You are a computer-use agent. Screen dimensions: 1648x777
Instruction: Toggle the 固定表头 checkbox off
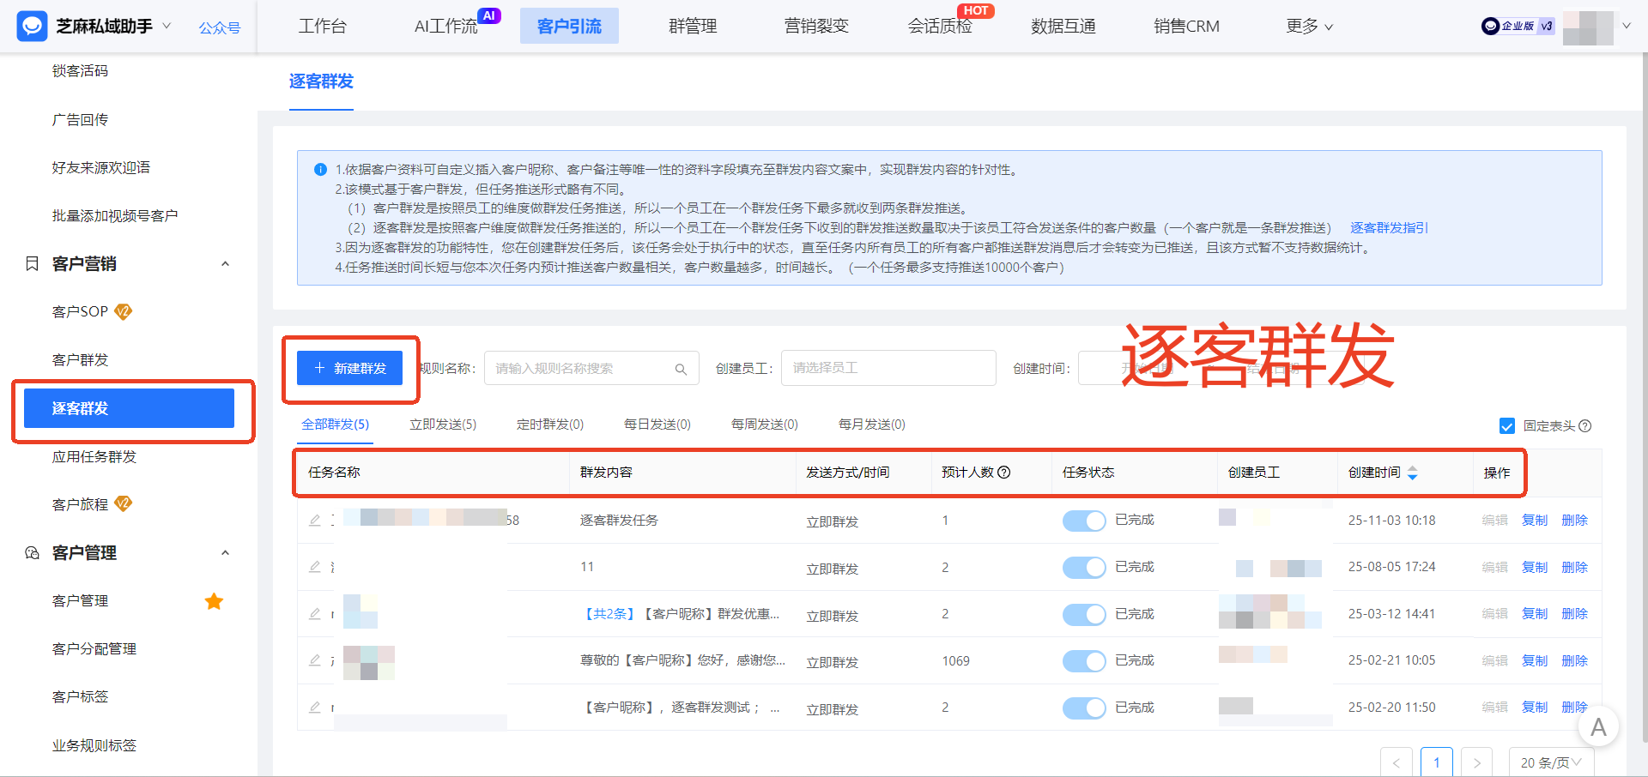[x=1507, y=425]
